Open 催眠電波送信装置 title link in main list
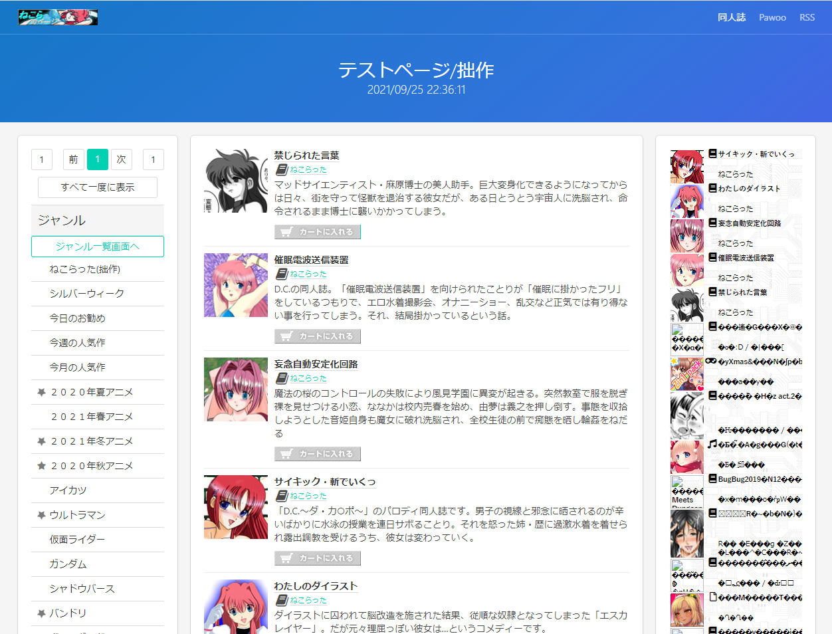The image size is (832, 634). pyautogui.click(x=312, y=260)
